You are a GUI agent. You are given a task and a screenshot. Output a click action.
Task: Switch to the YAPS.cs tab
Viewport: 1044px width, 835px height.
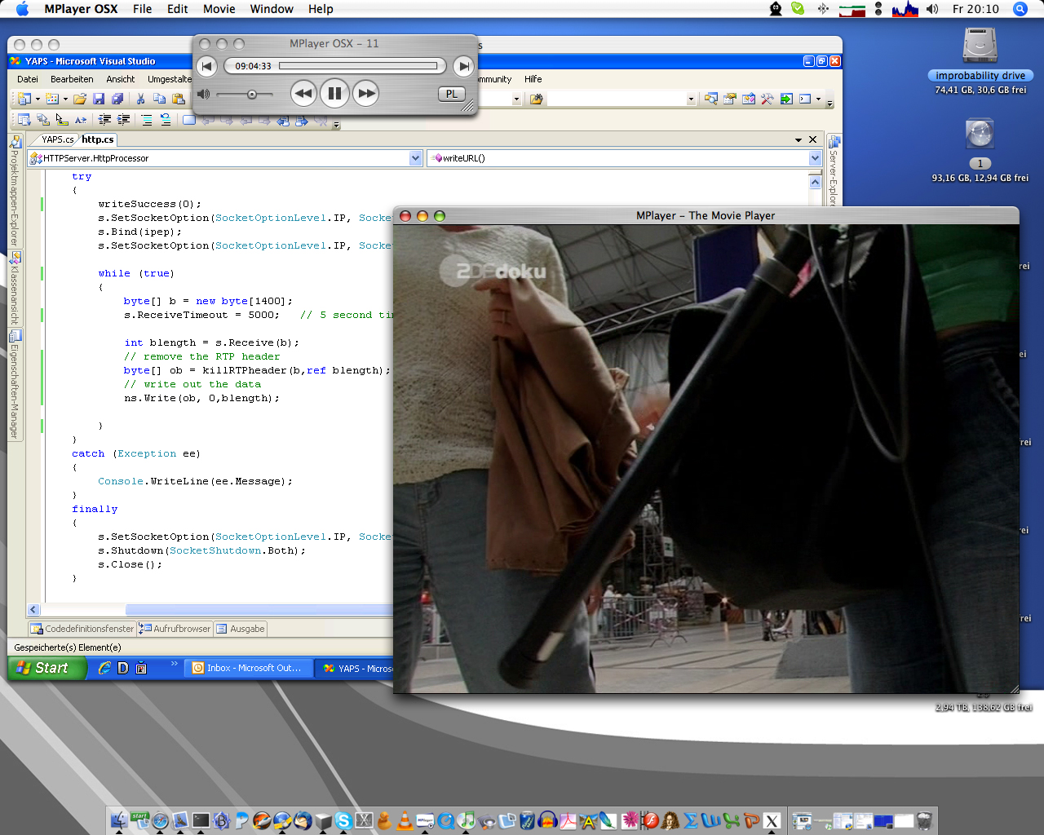57,139
